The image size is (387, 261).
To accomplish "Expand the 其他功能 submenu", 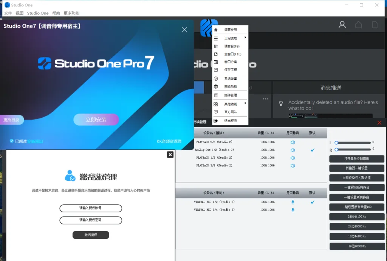I will (230, 104).
